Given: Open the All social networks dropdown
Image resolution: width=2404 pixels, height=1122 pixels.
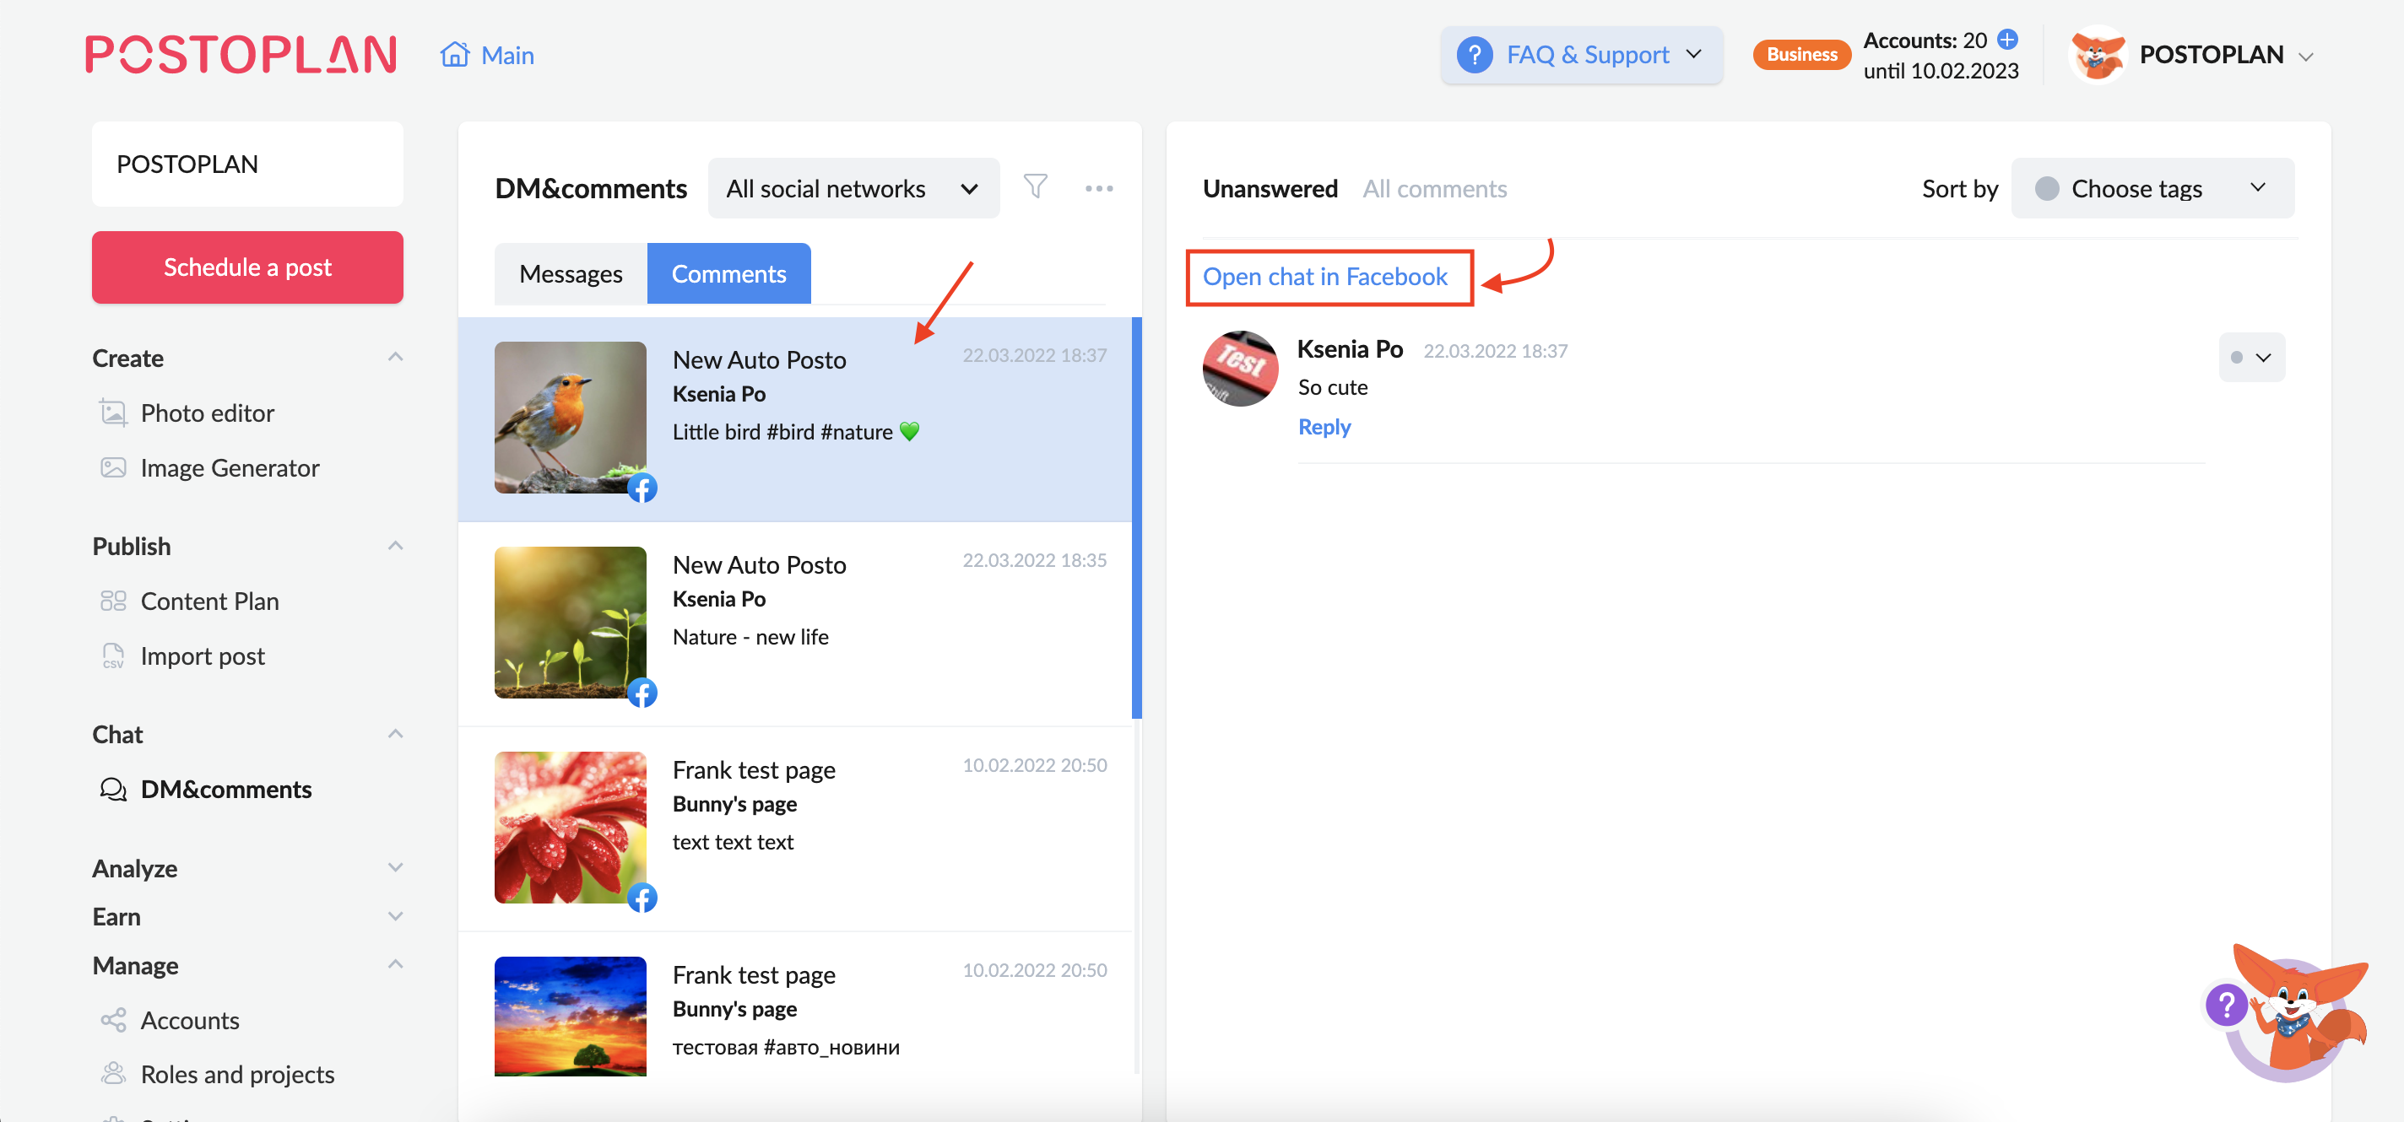Looking at the screenshot, I should coord(853,188).
